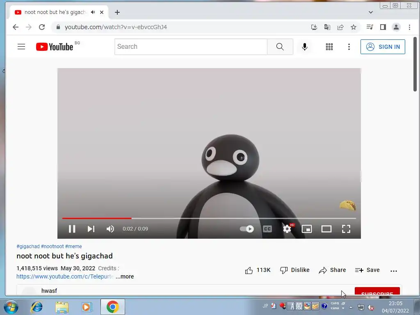Click the red SUBSCRIBE button
The height and width of the screenshot is (315, 420).
[377, 292]
